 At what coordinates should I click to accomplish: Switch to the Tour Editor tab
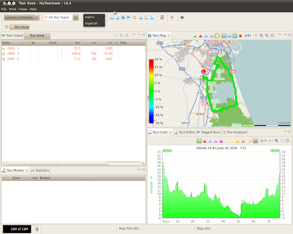click(184, 132)
